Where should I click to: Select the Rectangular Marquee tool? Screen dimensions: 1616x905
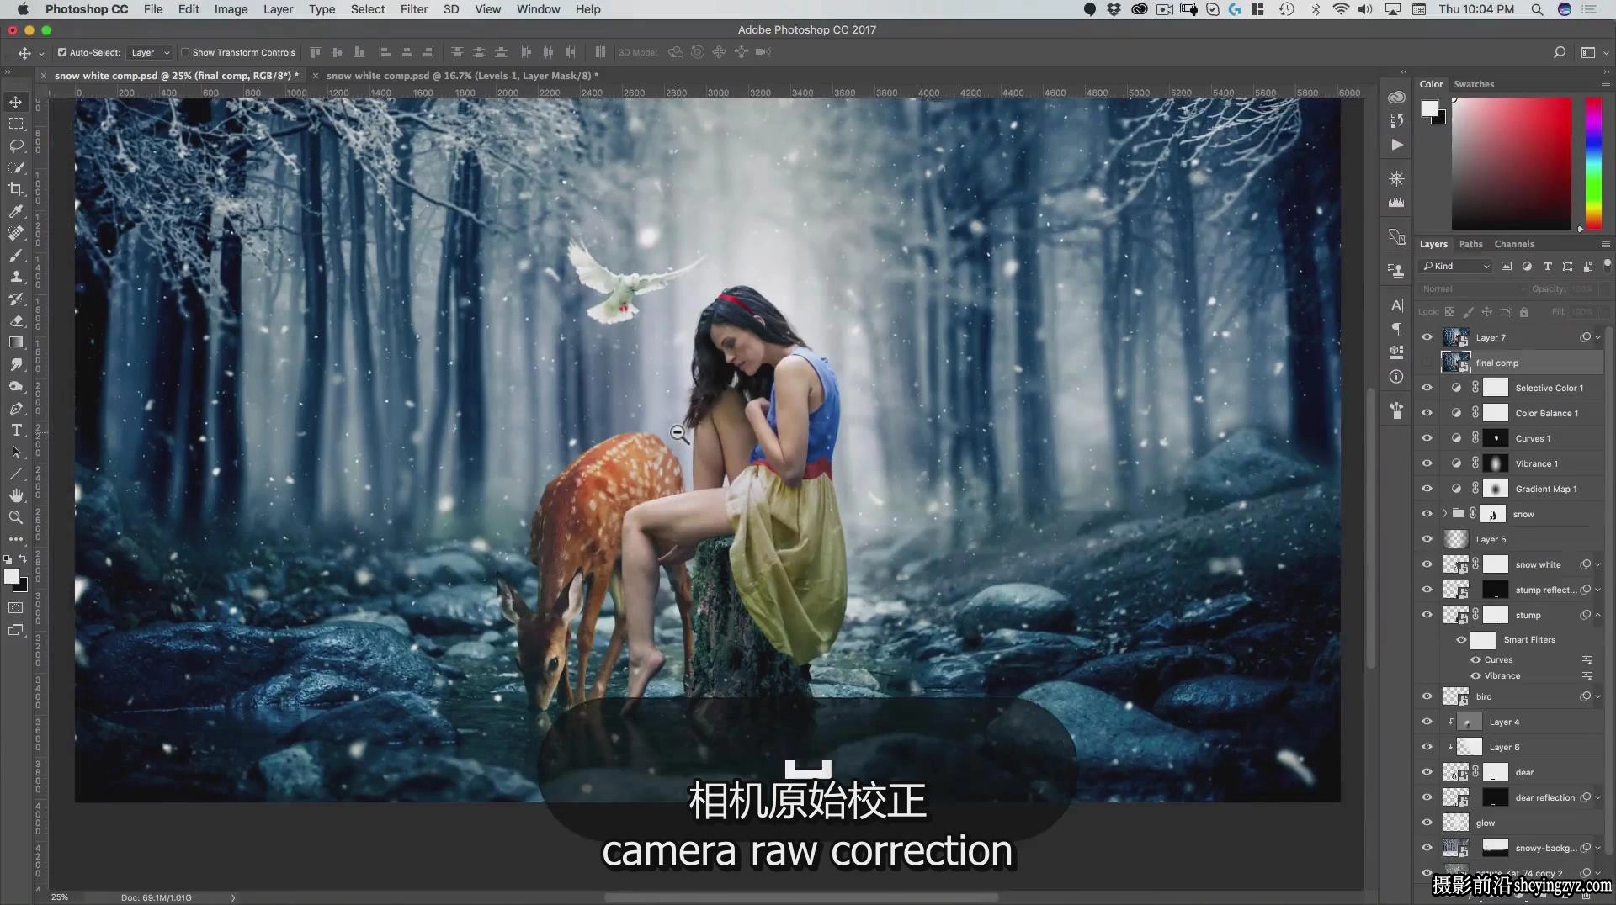pyautogui.click(x=16, y=124)
